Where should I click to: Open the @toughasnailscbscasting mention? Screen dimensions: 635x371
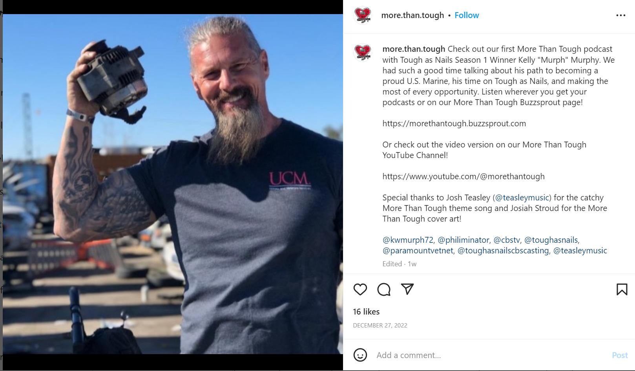point(503,251)
